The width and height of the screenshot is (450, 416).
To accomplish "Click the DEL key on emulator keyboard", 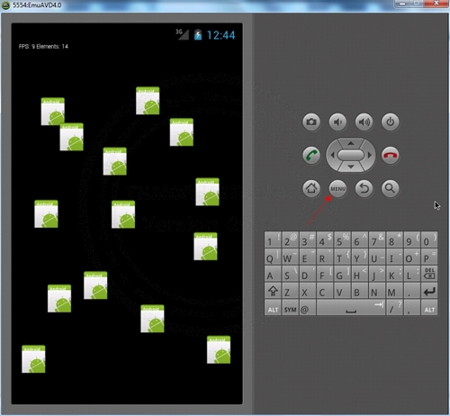I will pyautogui.click(x=429, y=274).
